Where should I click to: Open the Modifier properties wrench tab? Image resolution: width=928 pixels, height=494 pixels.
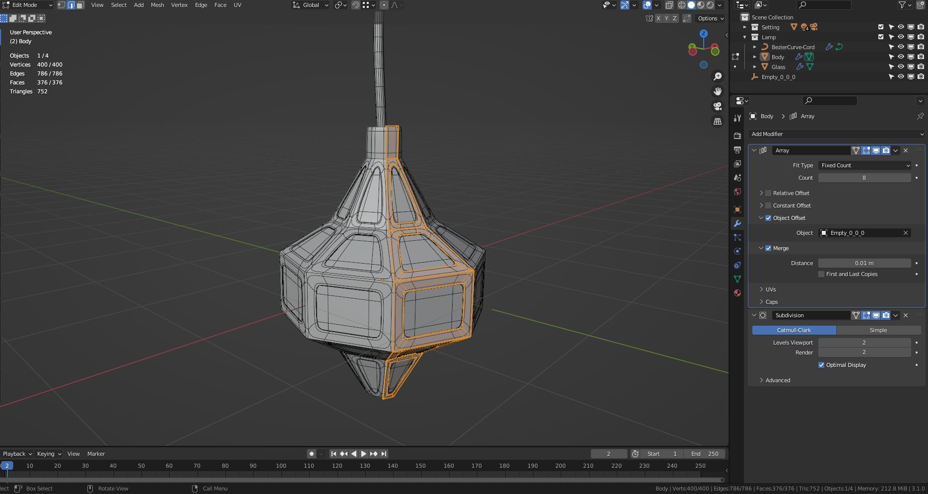[x=737, y=223]
